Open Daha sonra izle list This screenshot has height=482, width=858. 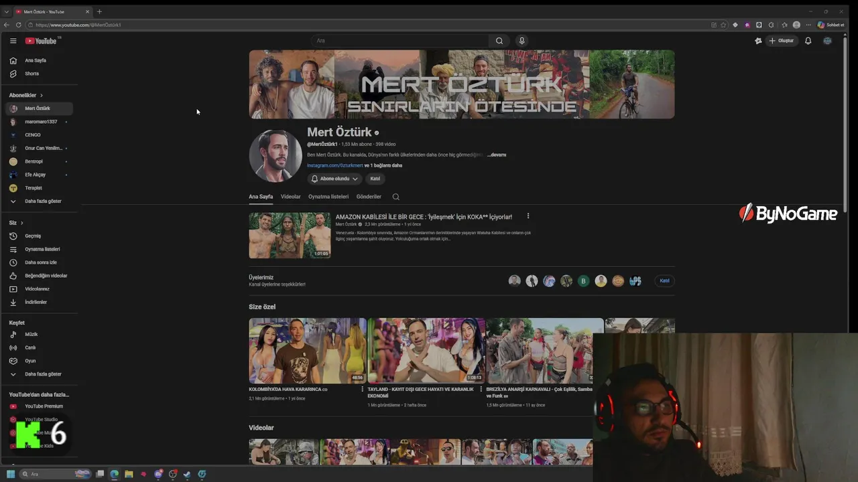[x=40, y=262]
